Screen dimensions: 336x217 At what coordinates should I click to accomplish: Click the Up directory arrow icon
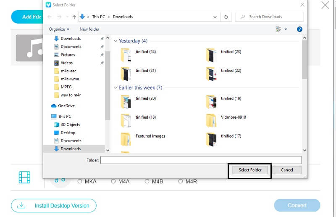click(74, 17)
